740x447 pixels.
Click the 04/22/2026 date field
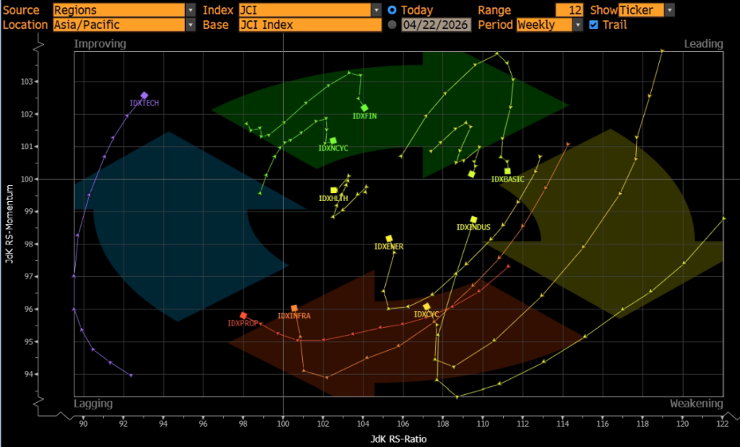(436, 25)
